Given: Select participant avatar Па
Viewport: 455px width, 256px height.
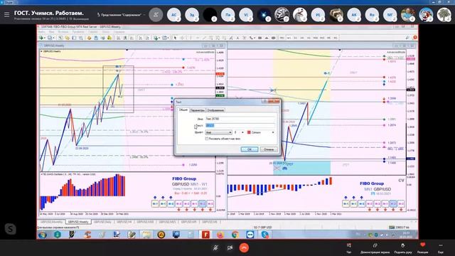Looking at the screenshot, I should 227,14.
